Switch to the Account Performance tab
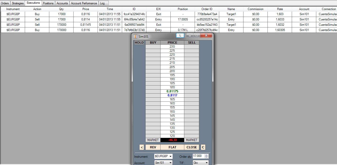Image resolution: width=337 pixels, height=165 pixels. (x=84, y=3)
